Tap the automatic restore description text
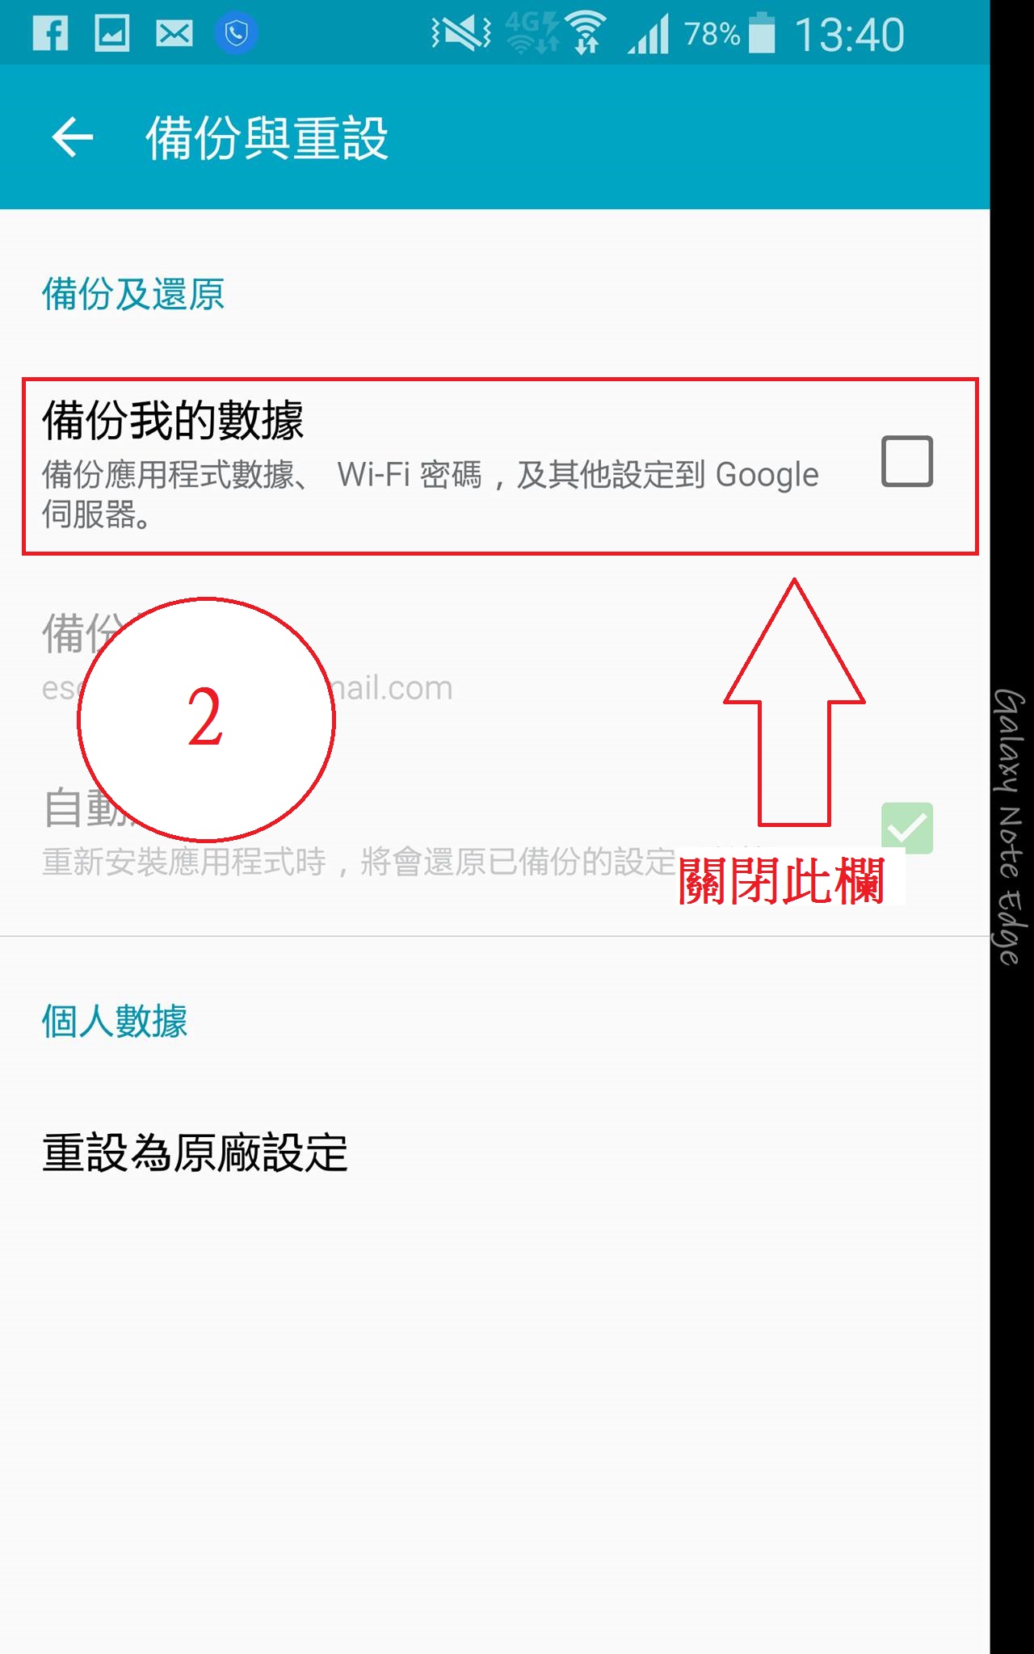1034x1654 pixels. [359, 862]
